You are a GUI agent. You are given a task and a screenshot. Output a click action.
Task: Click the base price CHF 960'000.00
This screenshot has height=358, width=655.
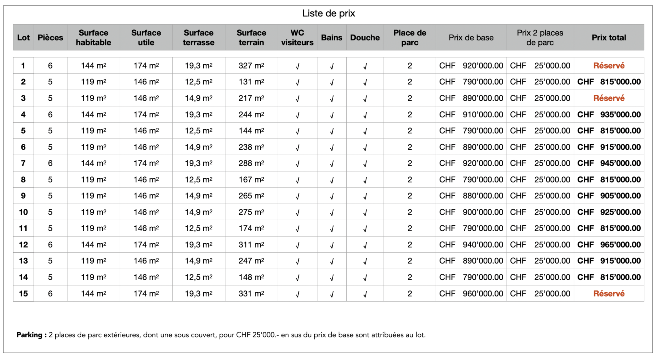pyautogui.click(x=471, y=294)
